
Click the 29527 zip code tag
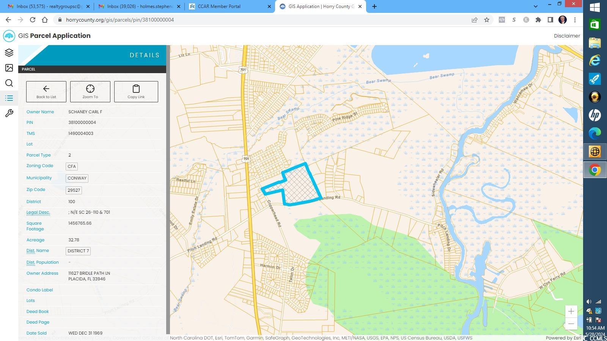point(74,190)
